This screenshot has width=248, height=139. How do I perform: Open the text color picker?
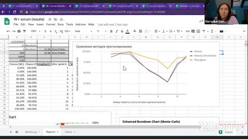coord(127,31)
